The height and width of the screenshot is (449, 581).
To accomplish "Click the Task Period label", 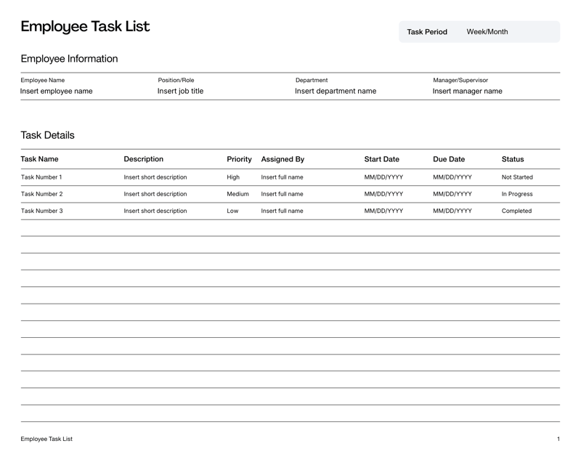I will [x=427, y=31].
